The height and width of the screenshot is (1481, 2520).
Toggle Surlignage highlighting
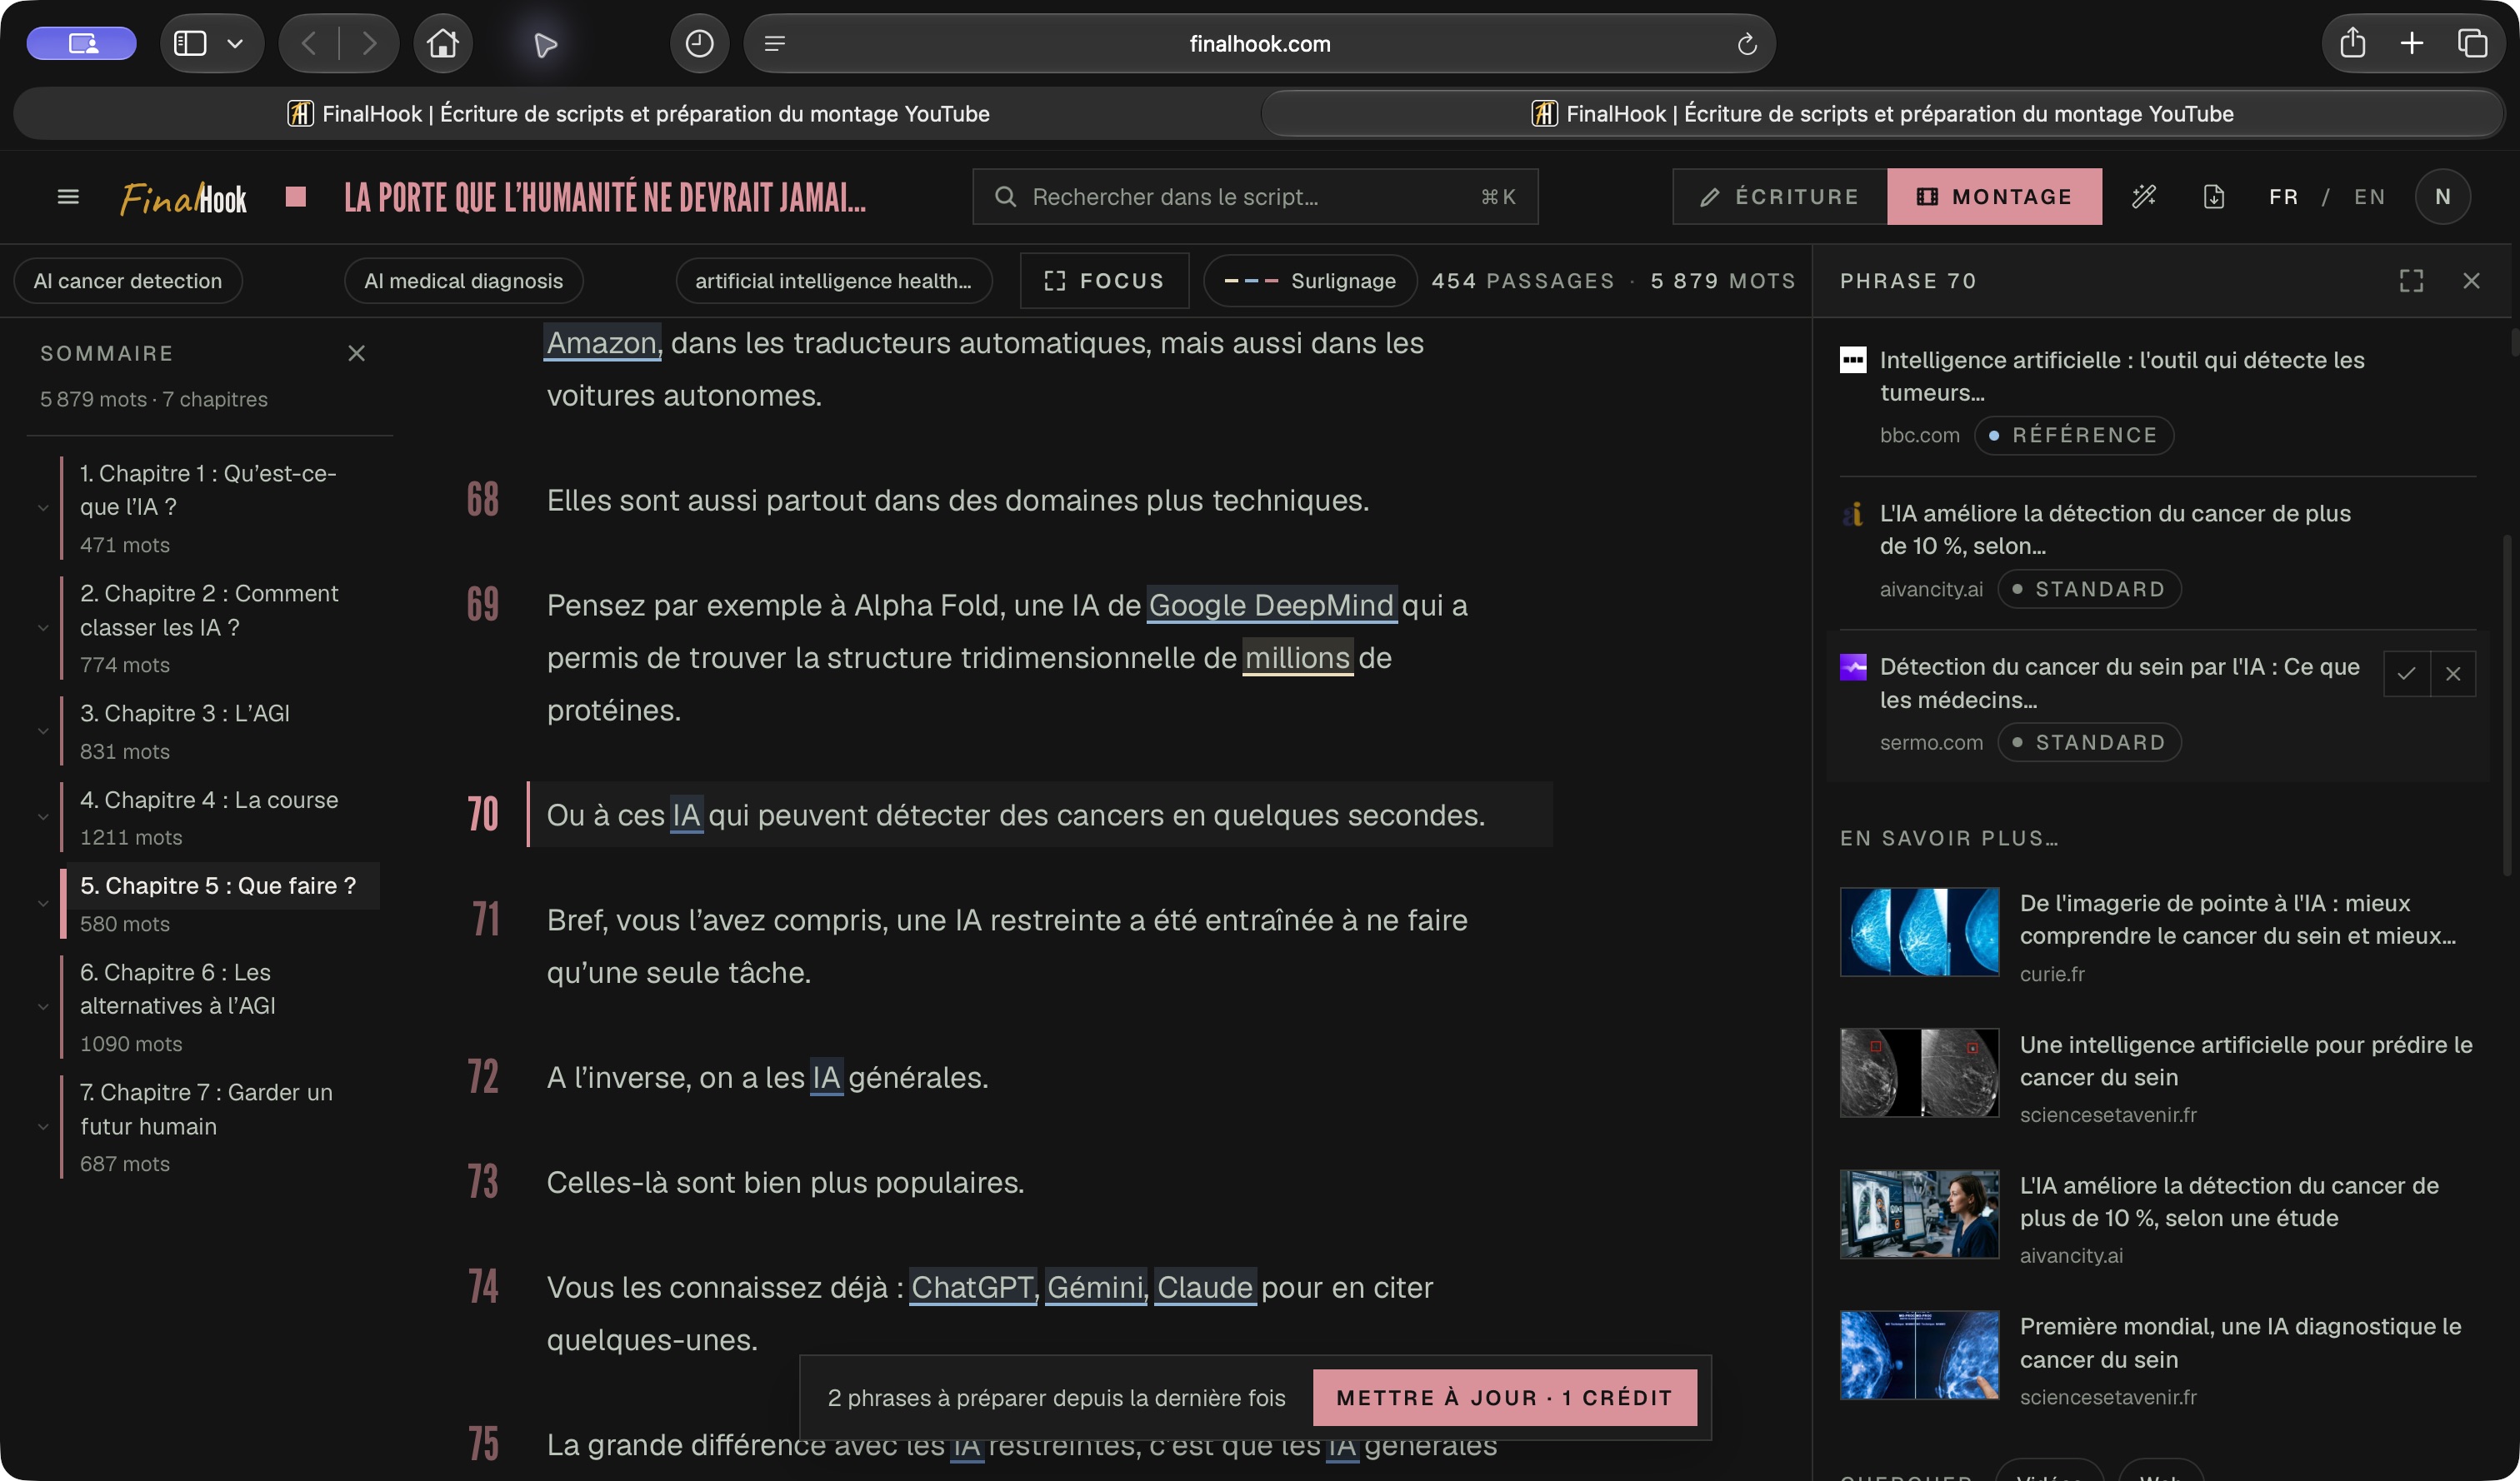click(1310, 281)
